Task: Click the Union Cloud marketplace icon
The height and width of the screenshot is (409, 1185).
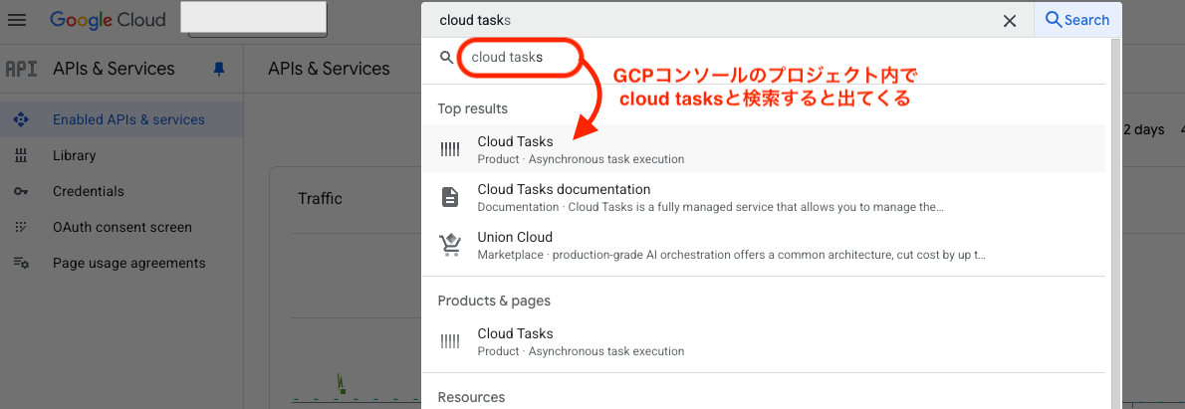Action: click(x=450, y=245)
